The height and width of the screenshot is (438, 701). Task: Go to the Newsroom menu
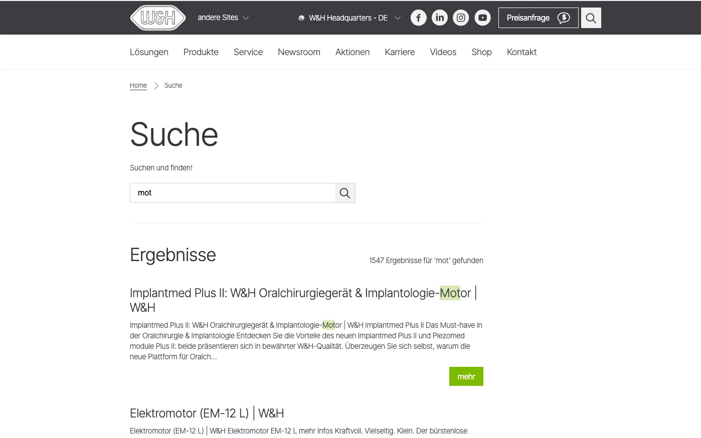pyautogui.click(x=299, y=52)
